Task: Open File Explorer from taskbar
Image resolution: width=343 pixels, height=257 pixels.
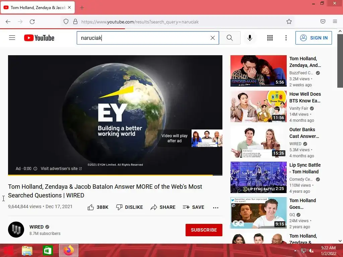Action: click(27, 250)
